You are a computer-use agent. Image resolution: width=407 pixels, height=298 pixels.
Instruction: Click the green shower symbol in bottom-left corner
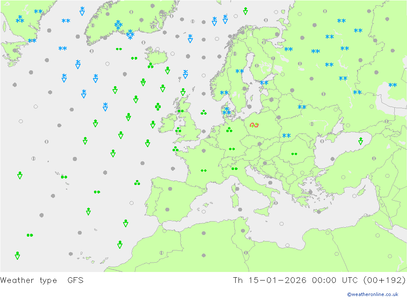tap(18, 255)
